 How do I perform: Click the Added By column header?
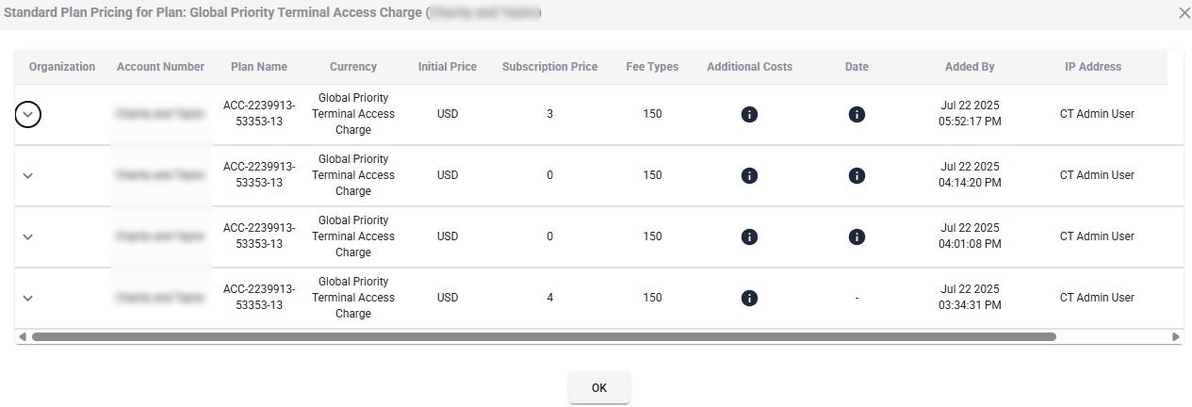pos(970,67)
